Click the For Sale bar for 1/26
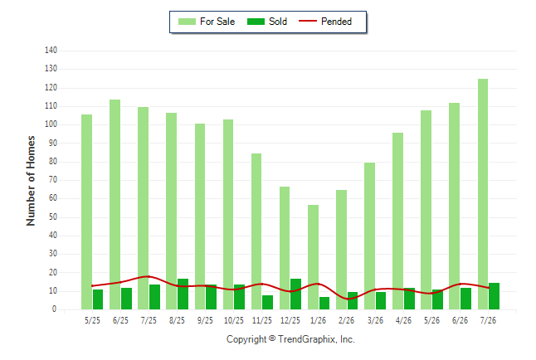The height and width of the screenshot is (360, 536). pyautogui.click(x=313, y=257)
